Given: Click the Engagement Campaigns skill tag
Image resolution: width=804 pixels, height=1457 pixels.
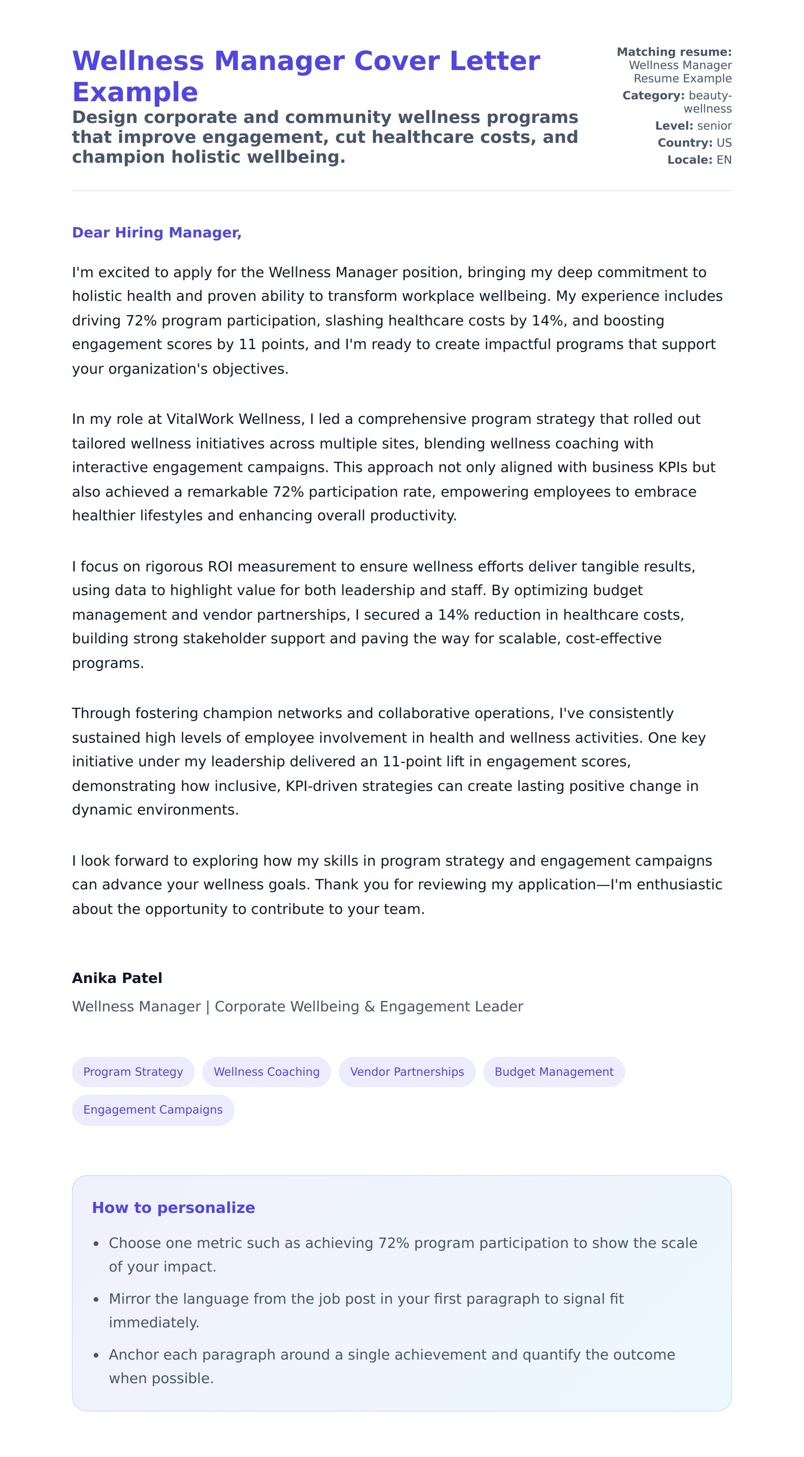Looking at the screenshot, I should coord(153,1109).
